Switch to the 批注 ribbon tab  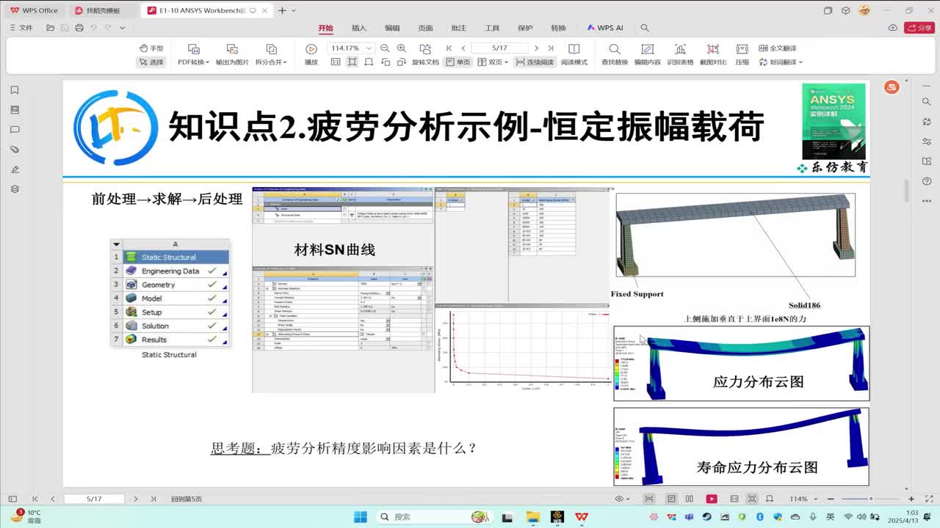[x=459, y=28]
